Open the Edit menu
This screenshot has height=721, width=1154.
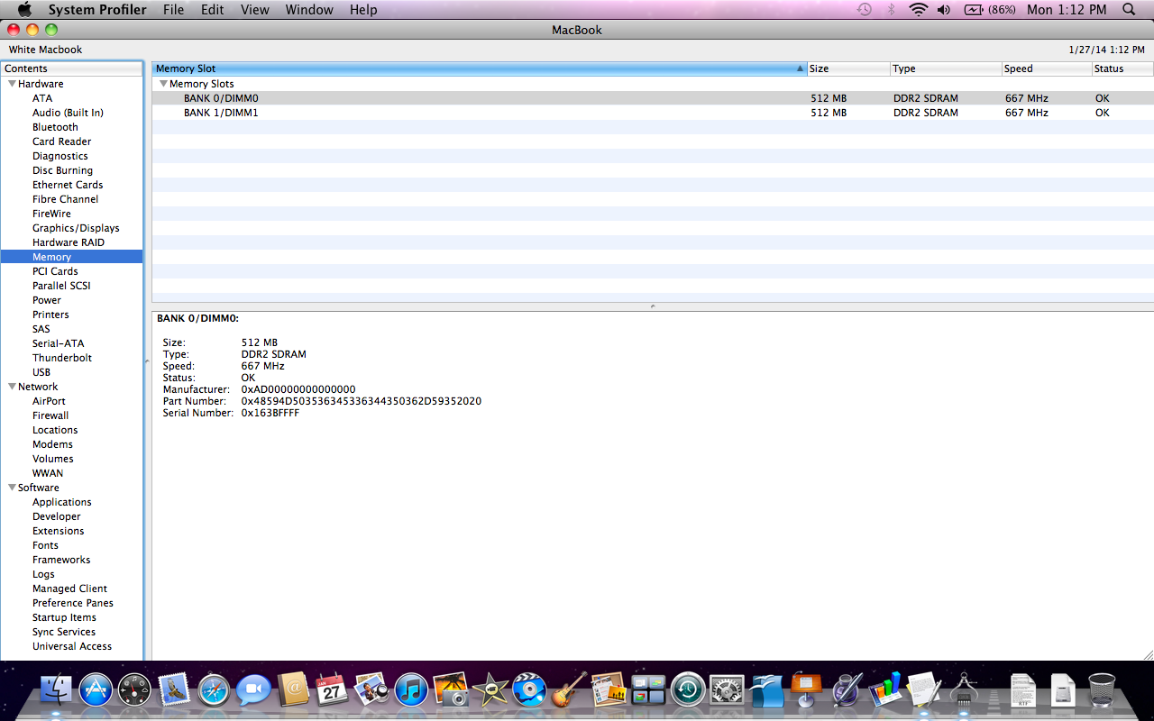tap(213, 10)
